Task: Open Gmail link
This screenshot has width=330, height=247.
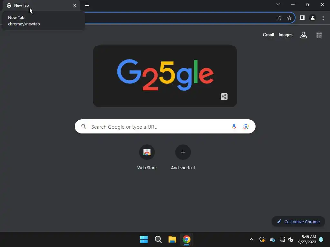Action: (268, 35)
